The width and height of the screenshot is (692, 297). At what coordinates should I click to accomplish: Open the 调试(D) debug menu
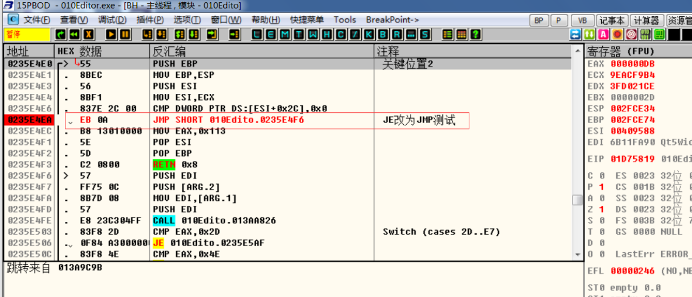[x=112, y=20]
